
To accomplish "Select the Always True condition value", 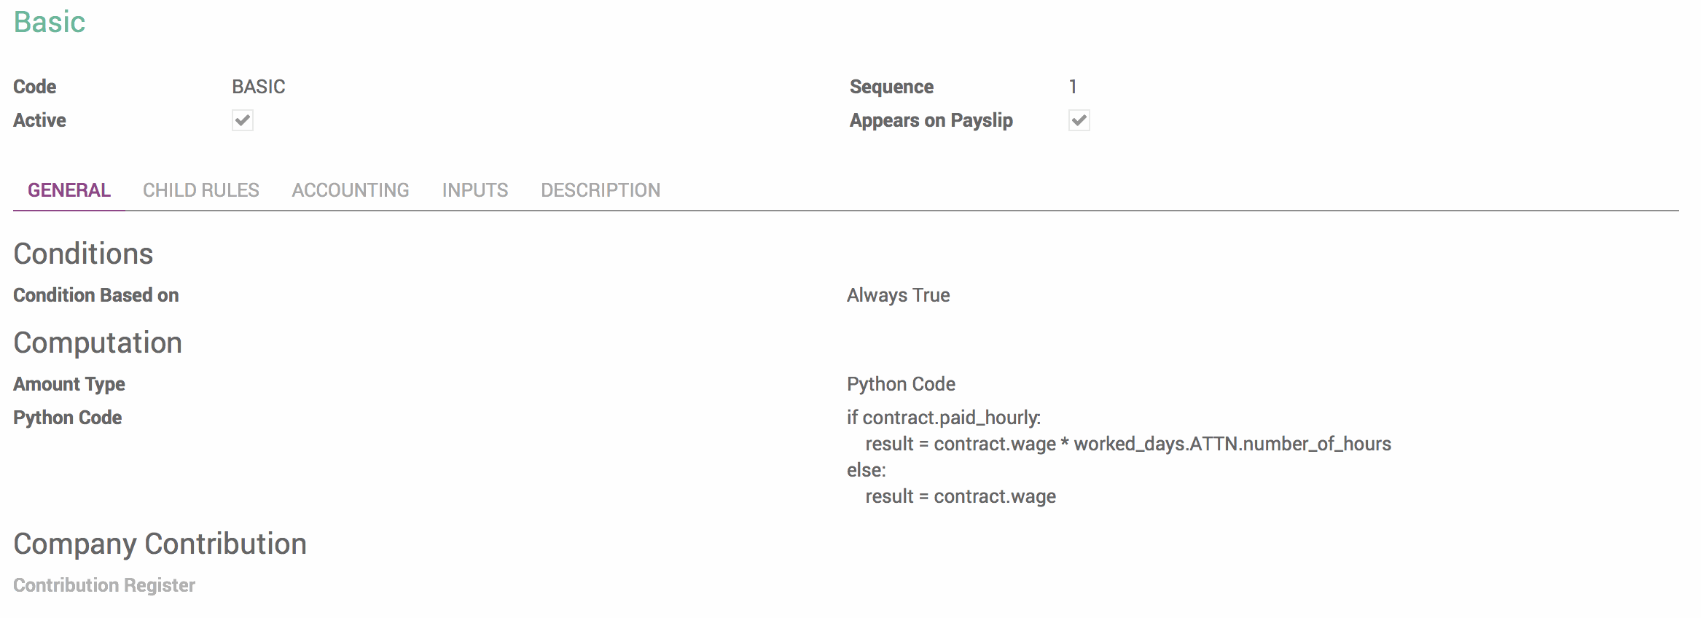I will pos(898,295).
